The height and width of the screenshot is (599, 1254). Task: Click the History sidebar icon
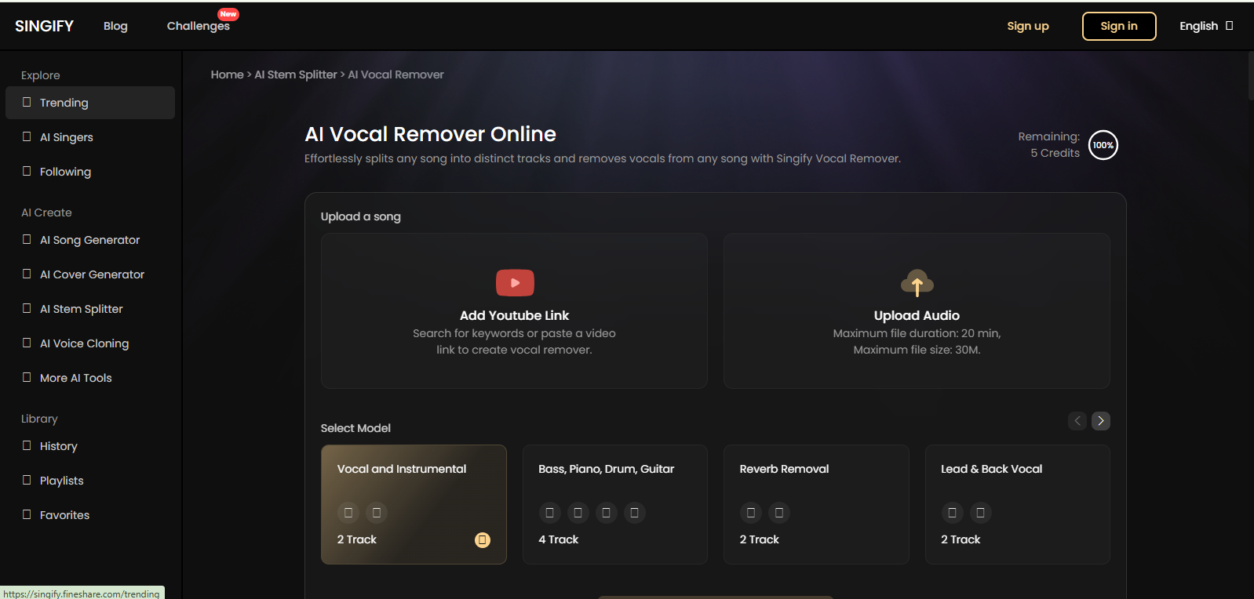point(27,445)
